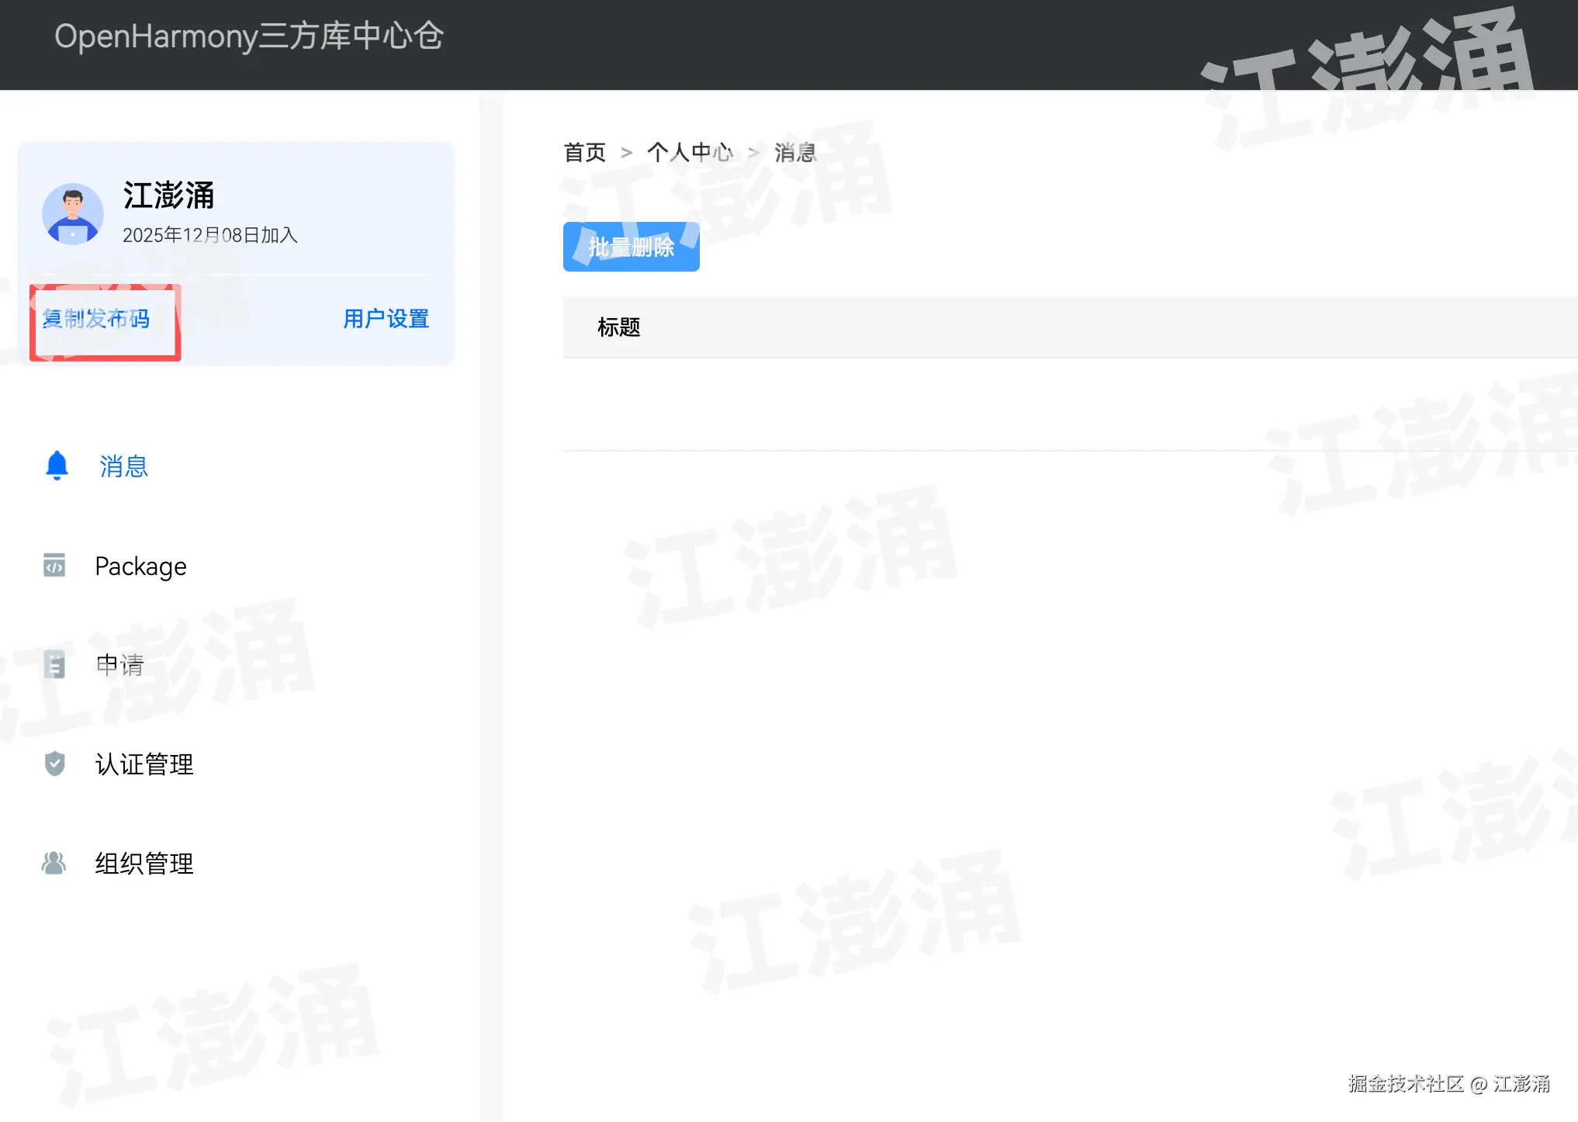Click the bell icon next to 消息
Image resolution: width=1578 pixels, height=1122 pixels.
click(57, 466)
